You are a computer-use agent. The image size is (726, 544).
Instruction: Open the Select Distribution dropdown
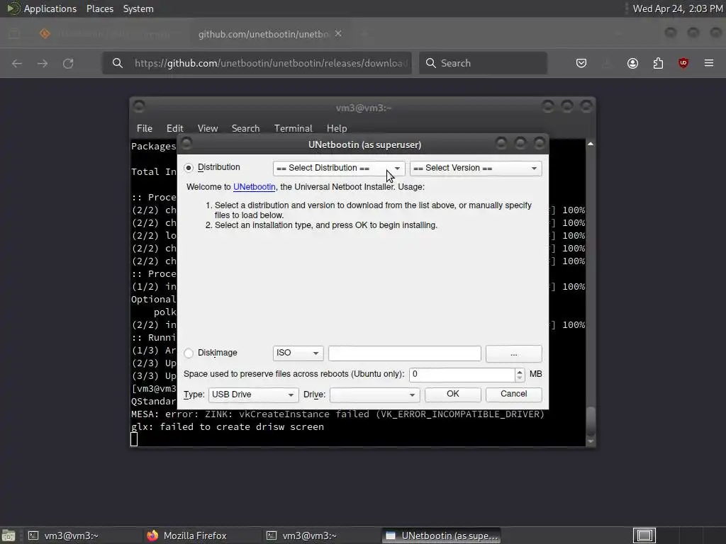click(339, 168)
